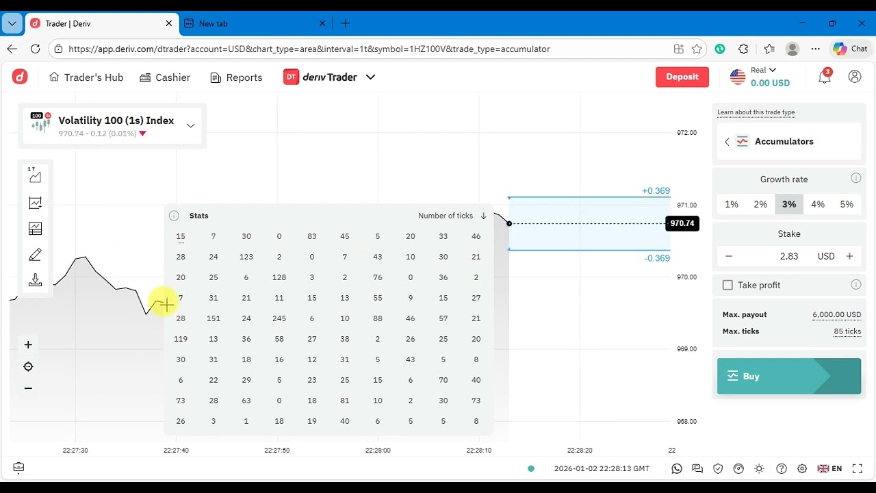Click Max. payout 6,000.00 USD value
Viewport: 876px width, 493px height.
point(836,315)
